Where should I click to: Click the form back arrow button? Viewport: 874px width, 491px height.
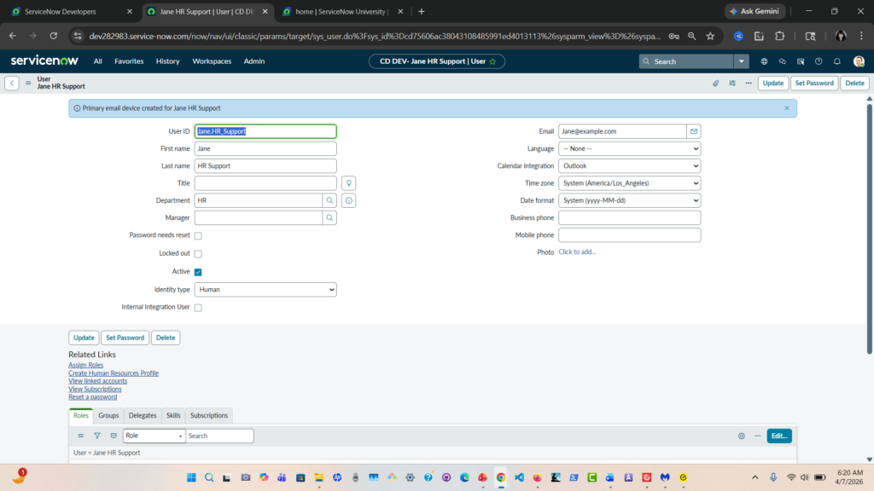coord(12,84)
